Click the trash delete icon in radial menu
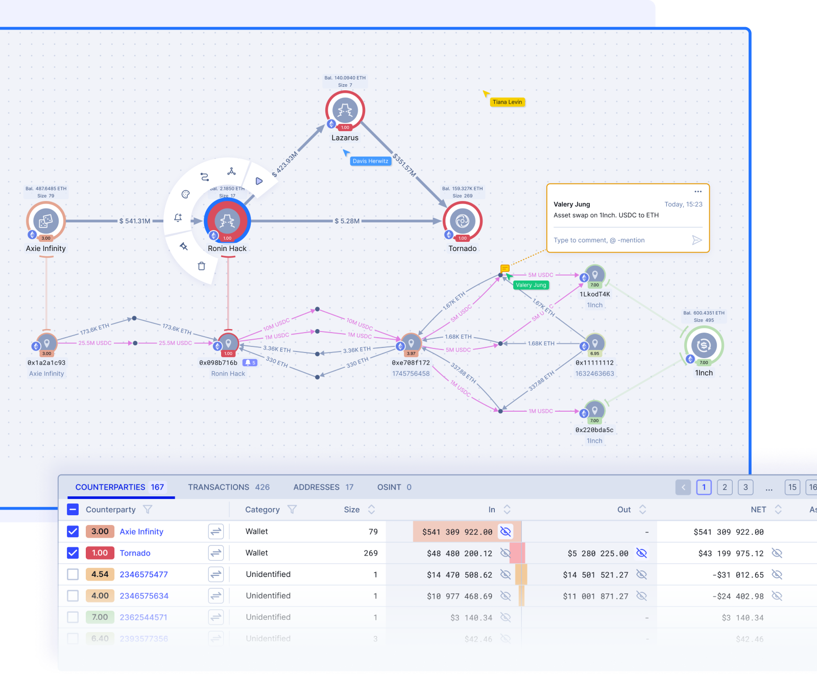Viewport: 817px width, 679px height. 202,266
